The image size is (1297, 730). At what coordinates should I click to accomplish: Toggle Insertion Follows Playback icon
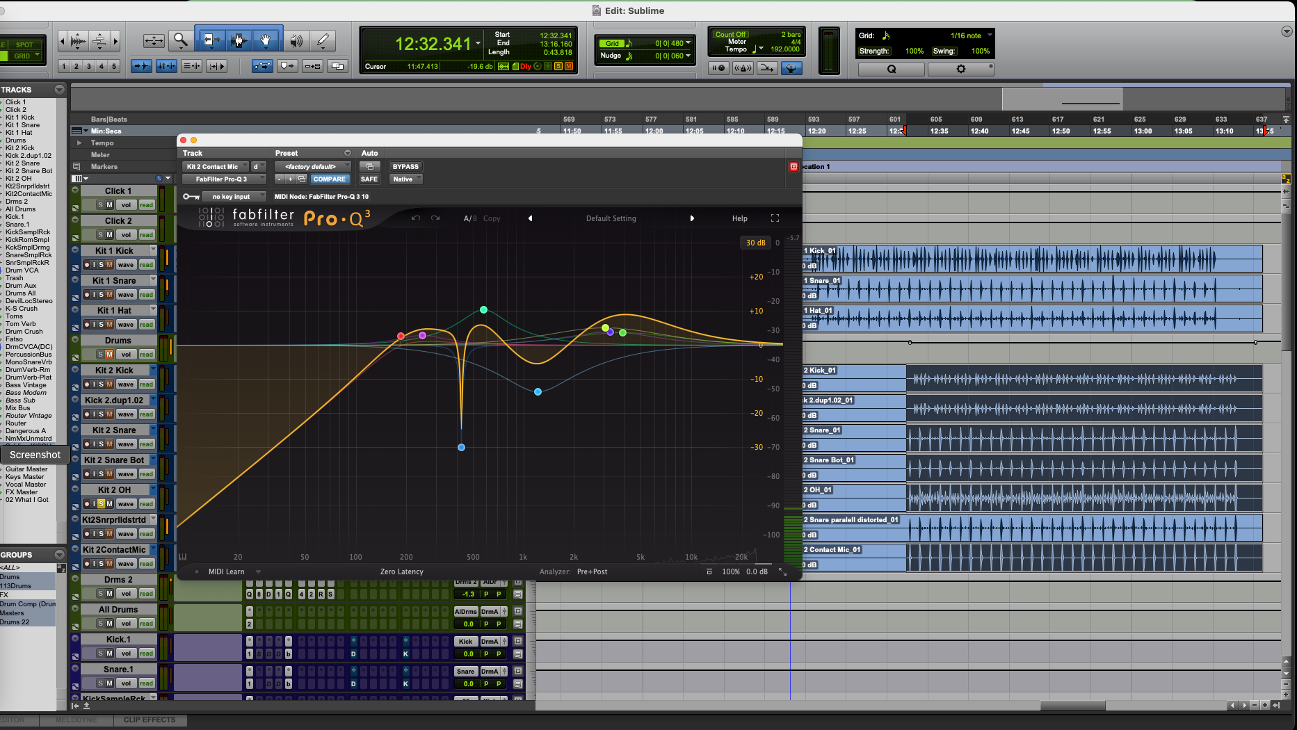click(216, 66)
